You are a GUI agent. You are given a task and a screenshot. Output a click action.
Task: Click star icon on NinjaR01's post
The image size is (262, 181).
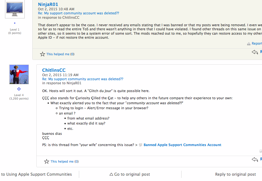point(43,54)
